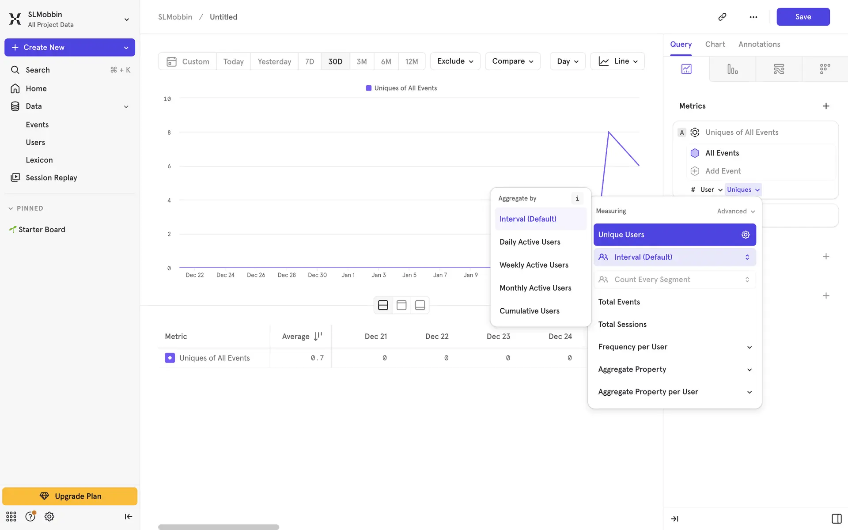Viewport: 848px width, 530px height.
Task: Select the Flows report type icon
Action: coord(779,69)
